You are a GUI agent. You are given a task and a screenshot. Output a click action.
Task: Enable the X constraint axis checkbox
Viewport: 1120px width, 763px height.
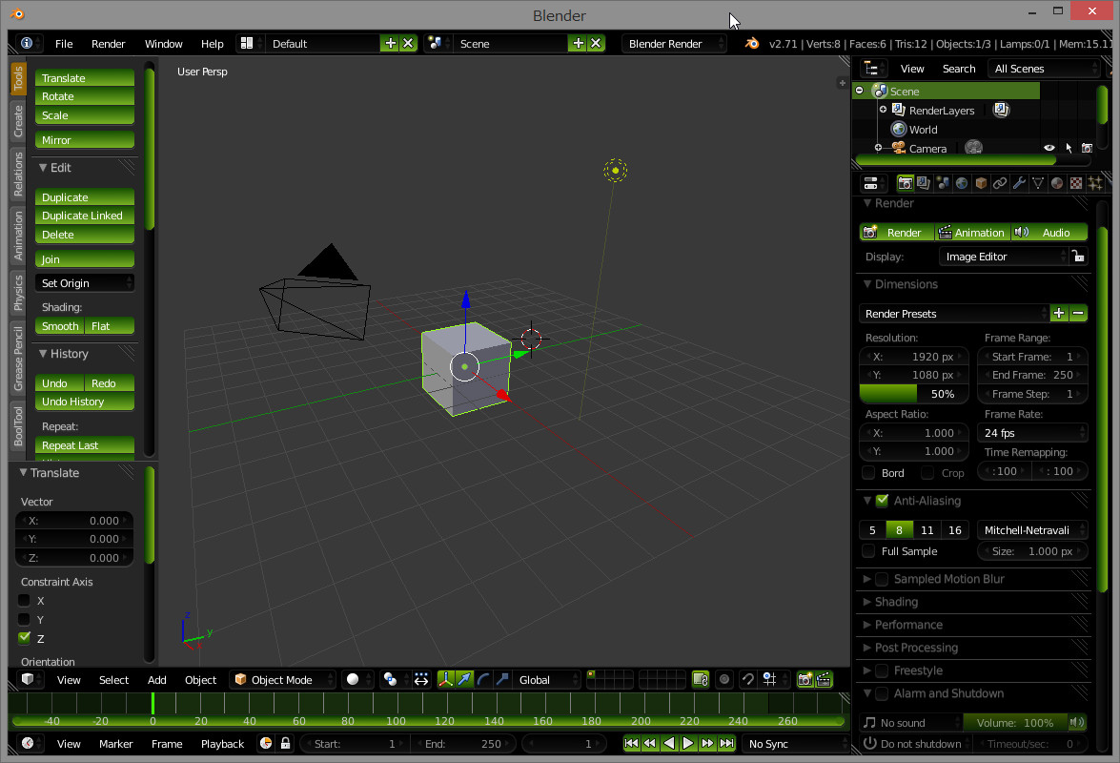24,600
